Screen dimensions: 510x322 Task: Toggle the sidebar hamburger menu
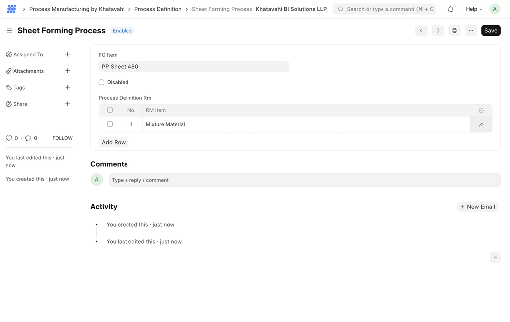[9, 31]
